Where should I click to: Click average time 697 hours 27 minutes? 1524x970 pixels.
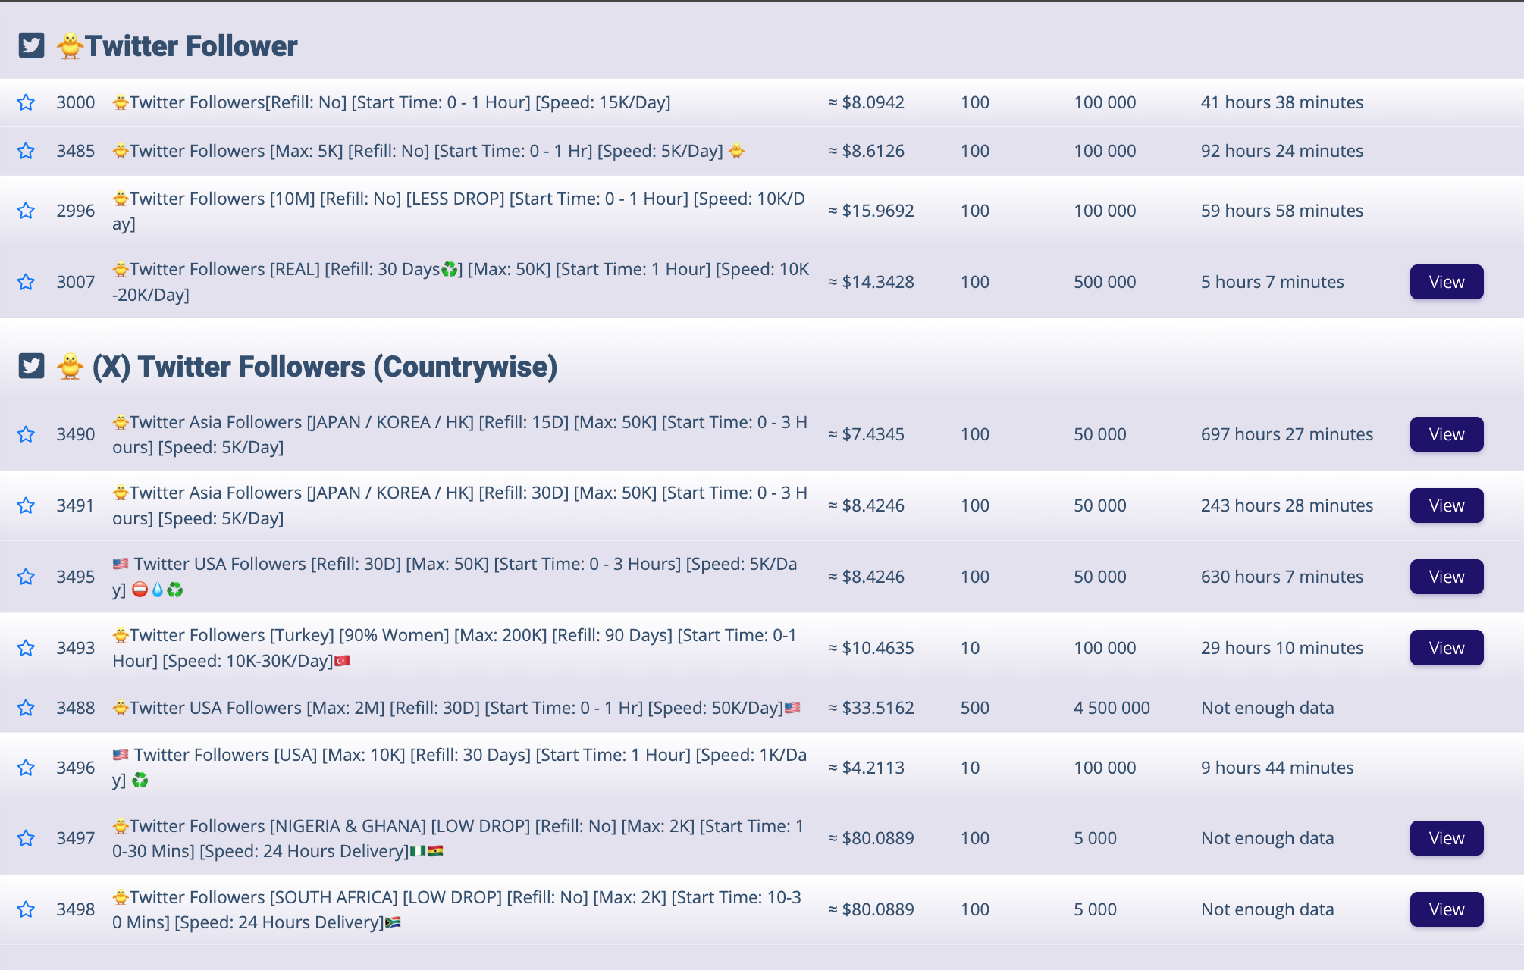coord(1287,434)
